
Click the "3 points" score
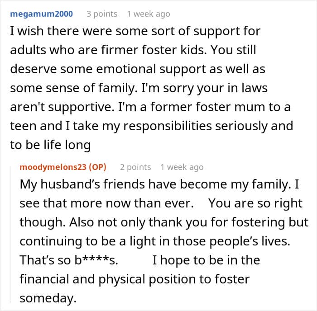click(102, 14)
